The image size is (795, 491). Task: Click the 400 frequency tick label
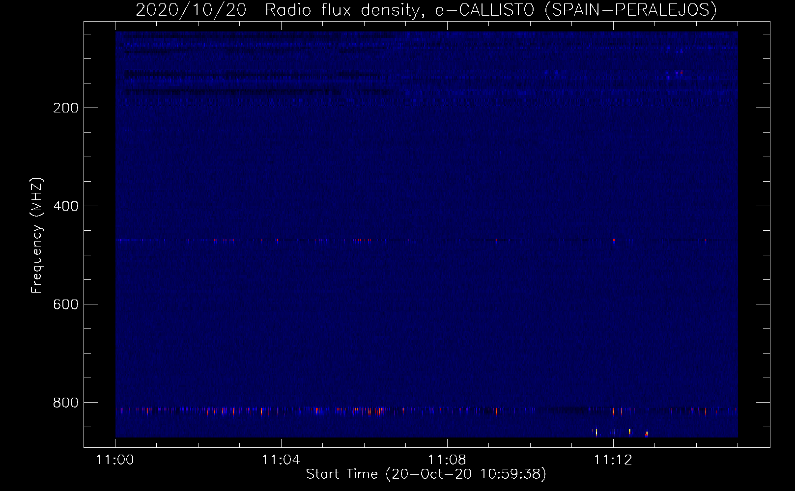[x=66, y=206]
